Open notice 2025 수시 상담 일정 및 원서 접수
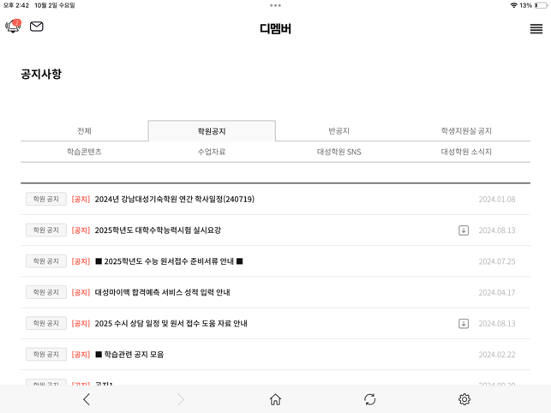The width and height of the screenshot is (551, 413). pos(171,323)
